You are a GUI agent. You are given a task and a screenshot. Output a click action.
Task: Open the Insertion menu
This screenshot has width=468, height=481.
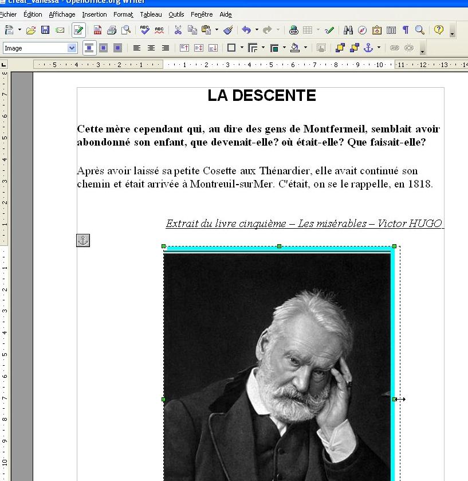pyautogui.click(x=95, y=14)
